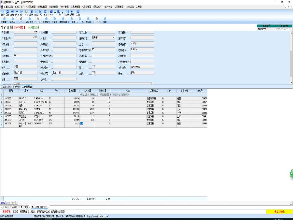Click the 删除 (Delete) minus toolbar icon
The image size is (293, 220).
(17, 13)
